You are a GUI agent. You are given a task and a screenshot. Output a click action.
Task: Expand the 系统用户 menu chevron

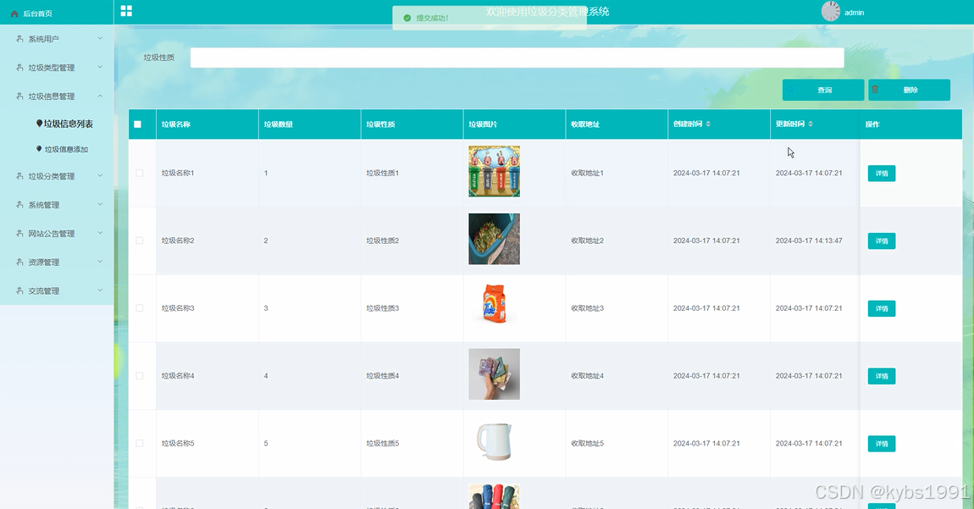pos(100,38)
